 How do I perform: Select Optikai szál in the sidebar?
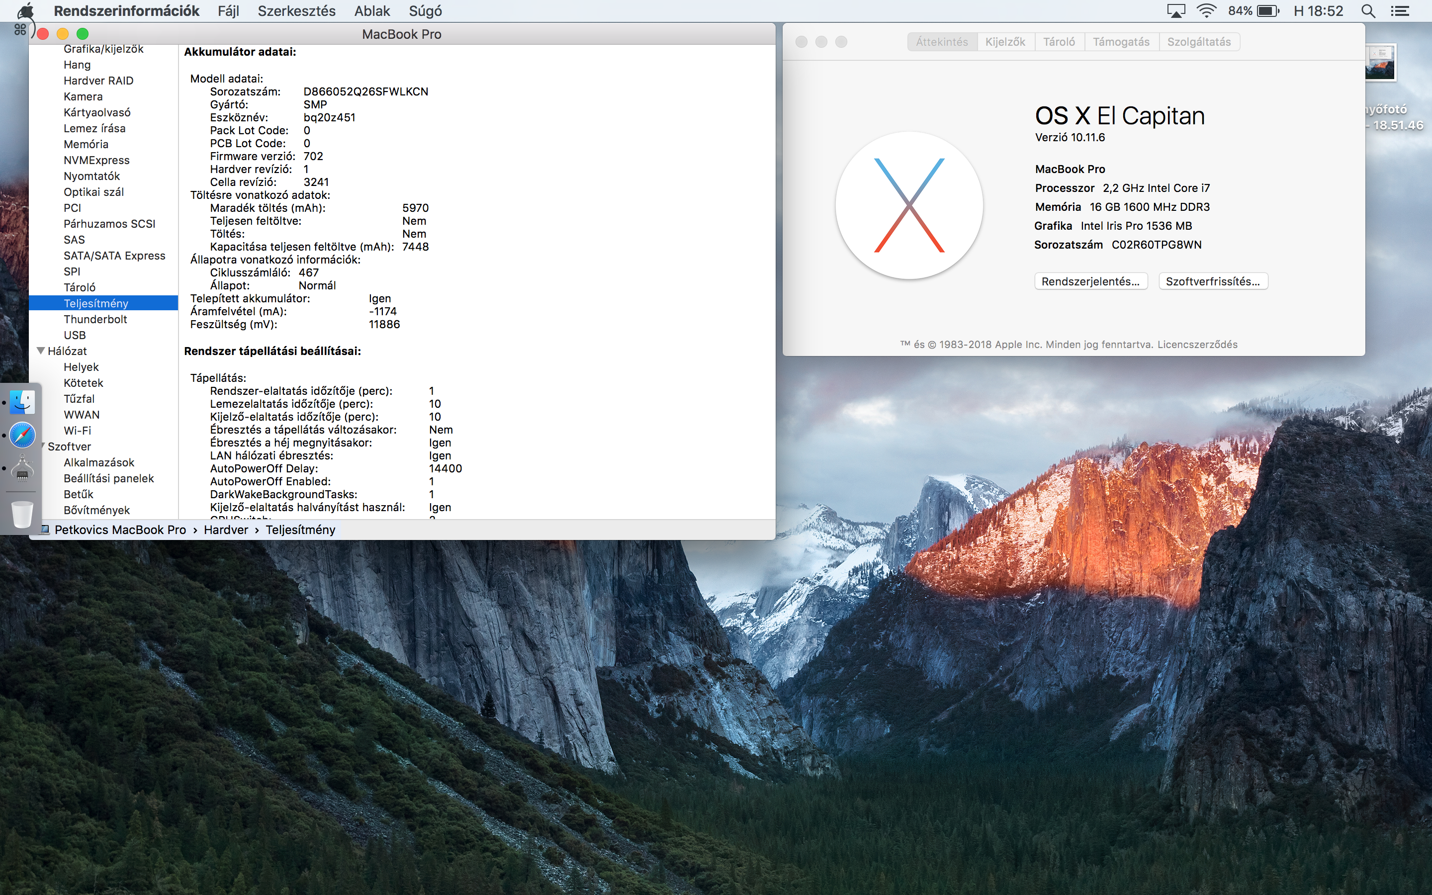point(103,192)
